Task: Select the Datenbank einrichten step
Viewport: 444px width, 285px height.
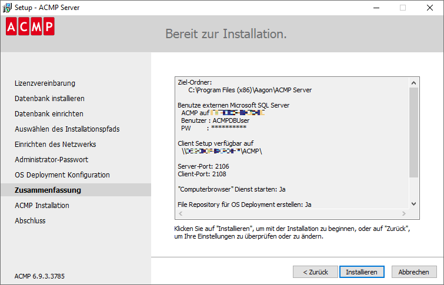Action: pyautogui.click(x=49, y=114)
